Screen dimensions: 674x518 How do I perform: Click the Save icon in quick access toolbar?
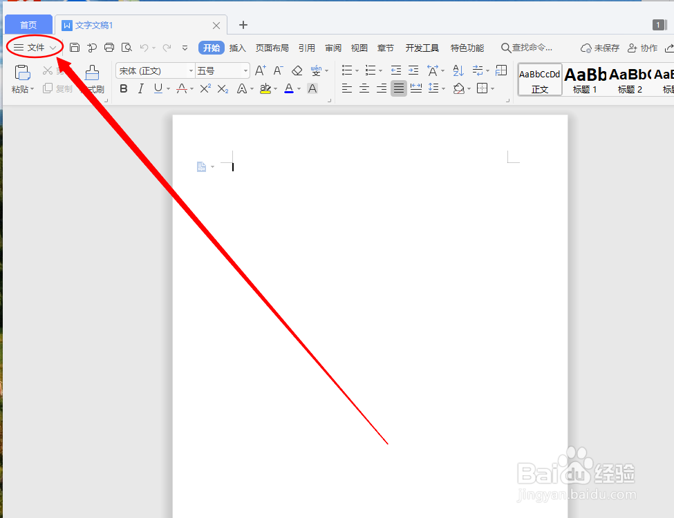[75, 47]
